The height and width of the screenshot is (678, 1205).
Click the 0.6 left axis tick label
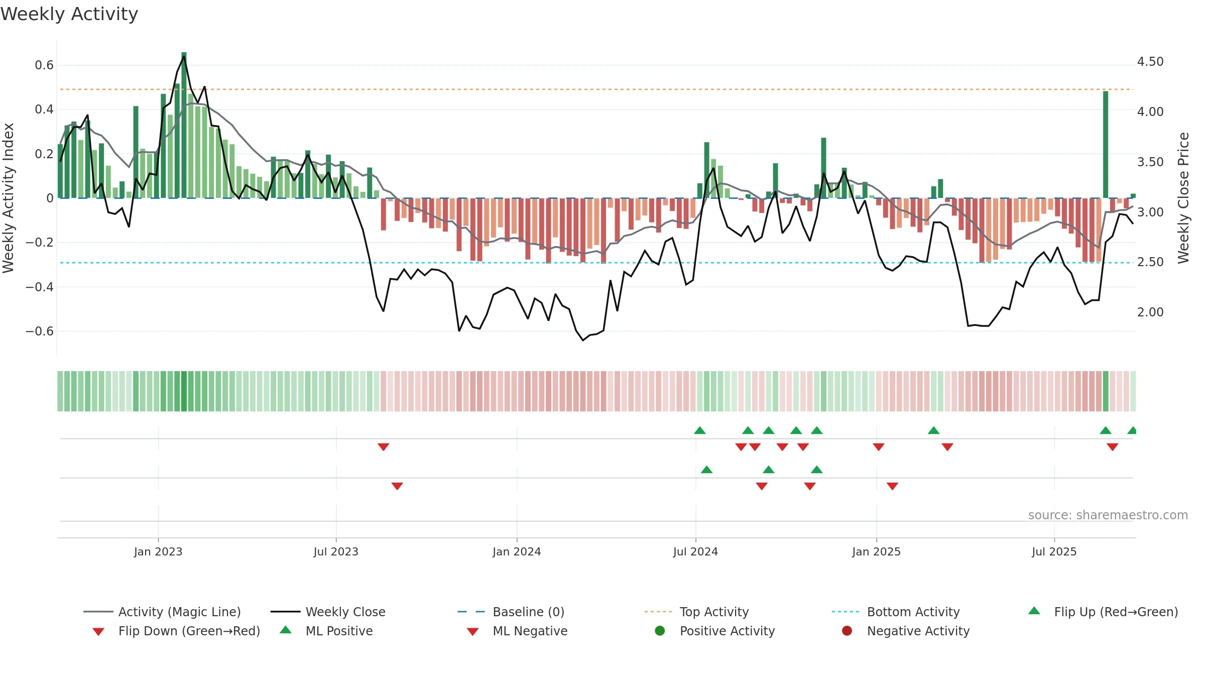click(44, 65)
